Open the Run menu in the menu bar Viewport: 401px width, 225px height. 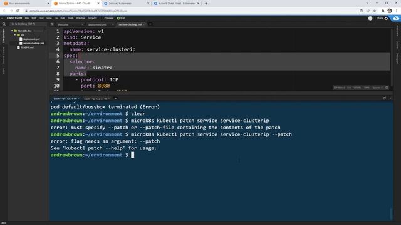point(63,18)
